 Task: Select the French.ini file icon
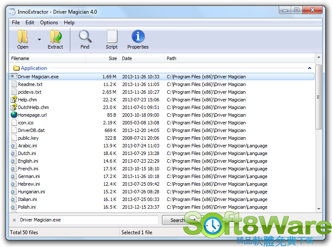point(14,169)
